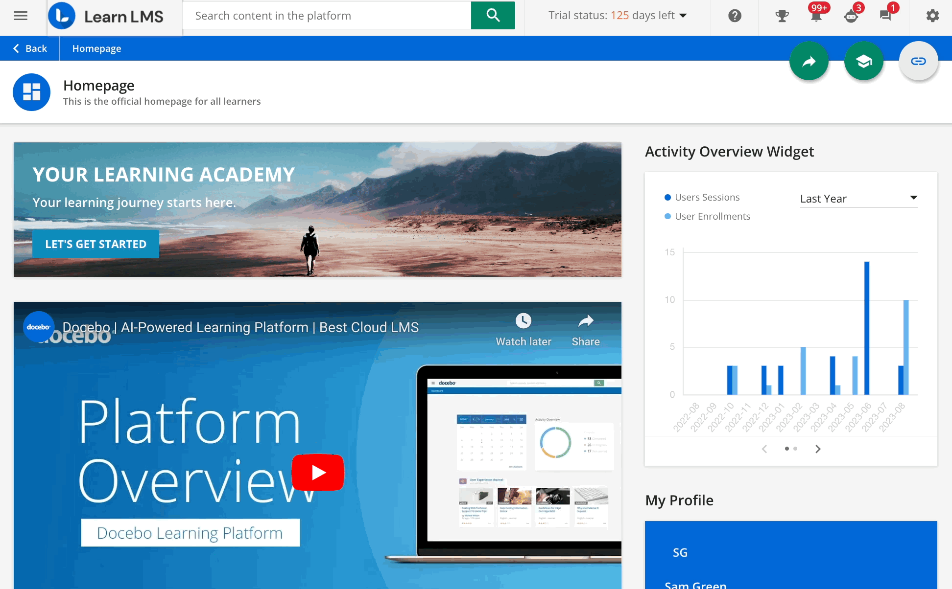This screenshot has height=589, width=952.
Task: Click the 2023-06 Users Sessions tall bar
Action: click(x=867, y=328)
